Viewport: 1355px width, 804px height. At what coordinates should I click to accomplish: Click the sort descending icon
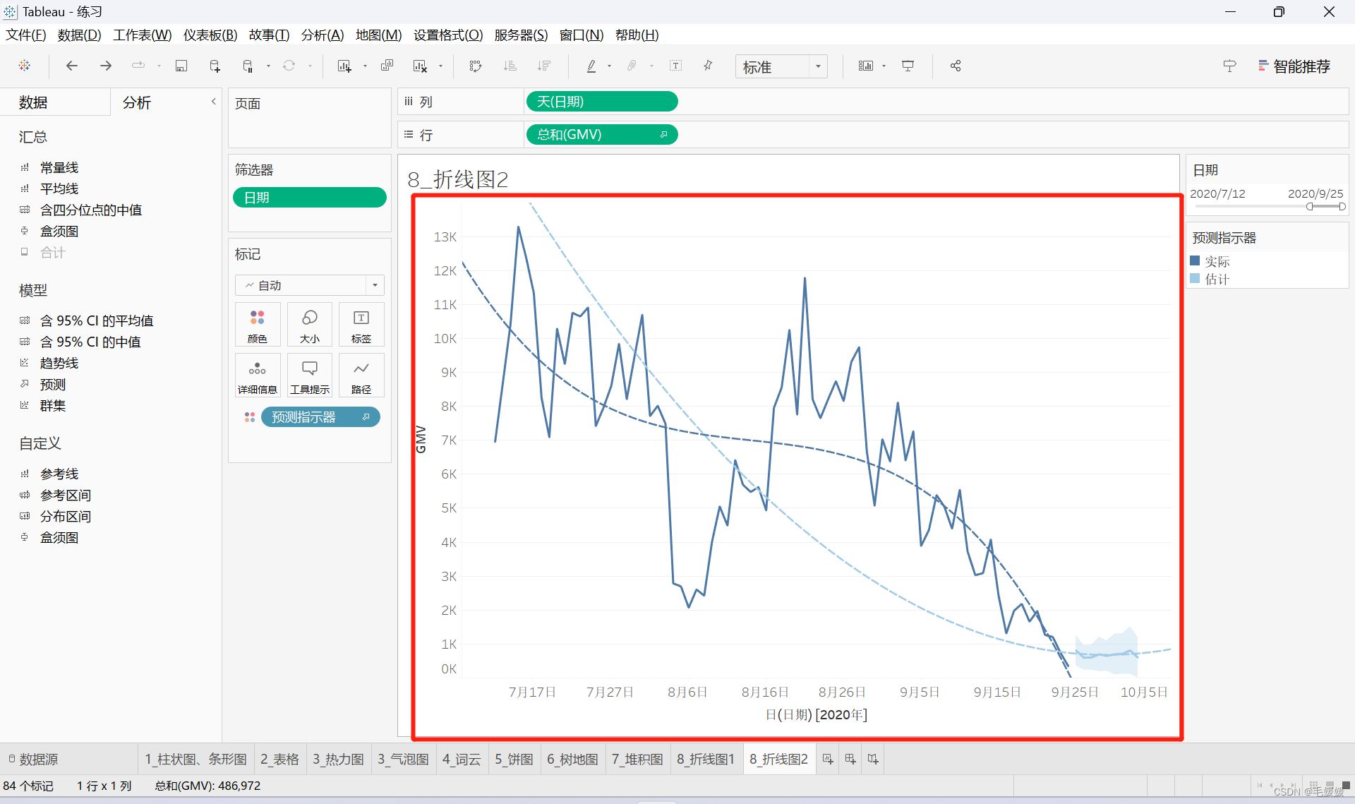click(544, 66)
